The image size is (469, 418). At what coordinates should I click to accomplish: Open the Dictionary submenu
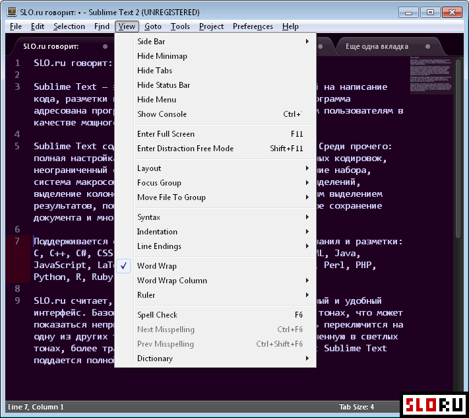coord(215,359)
